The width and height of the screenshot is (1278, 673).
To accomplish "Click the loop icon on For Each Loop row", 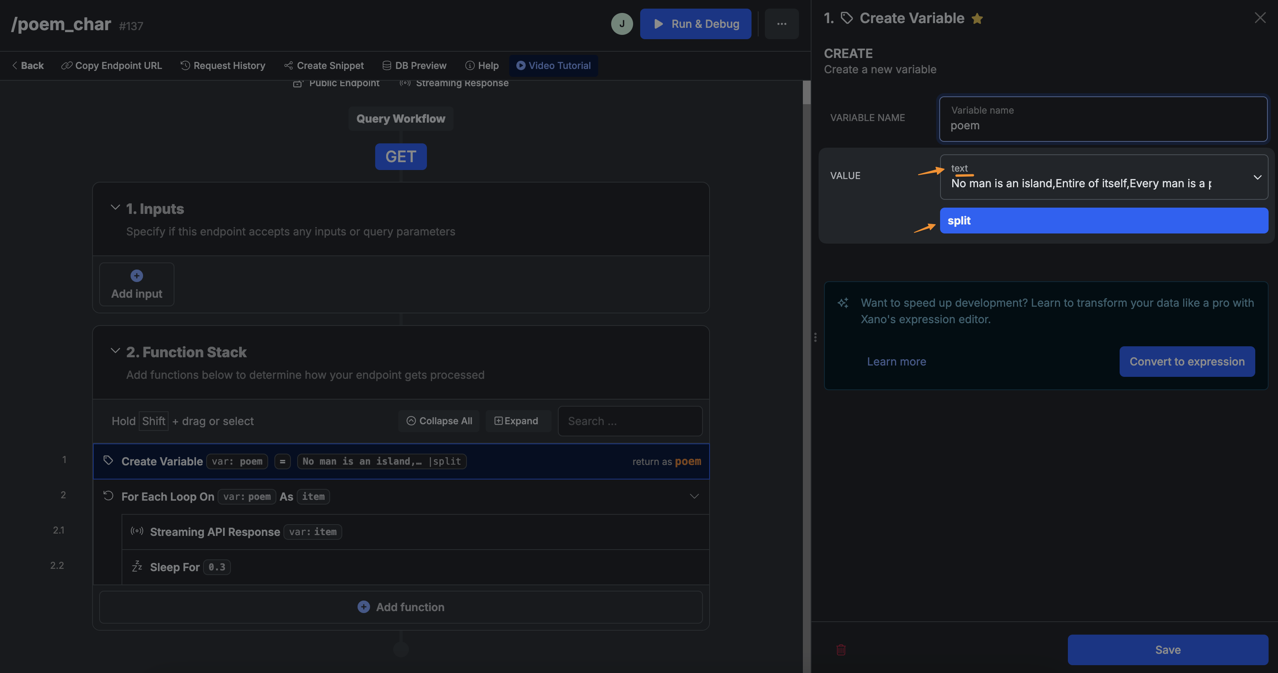I will [108, 496].
